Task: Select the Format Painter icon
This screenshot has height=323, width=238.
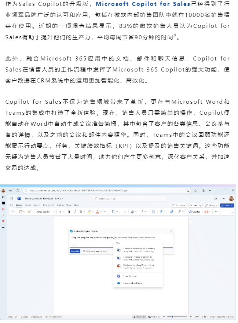Action: tap(29, 212)
